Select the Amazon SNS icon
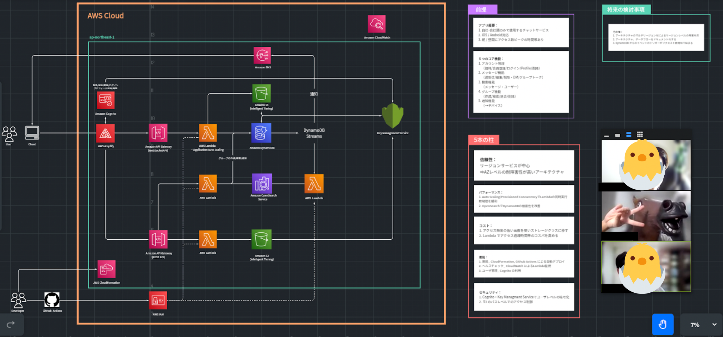 (262, 55)
